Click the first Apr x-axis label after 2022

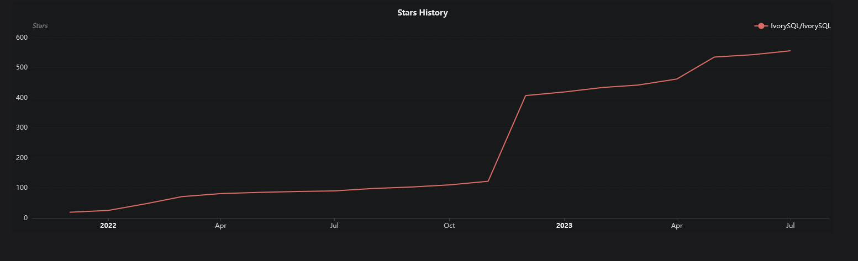tap(220, 226)
